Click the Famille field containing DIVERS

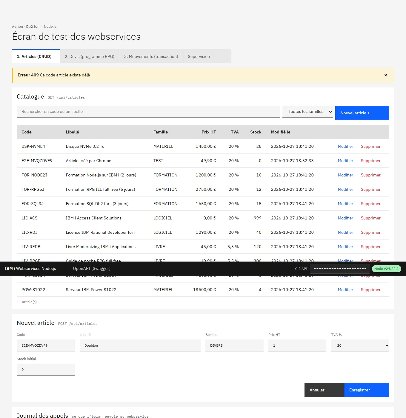click(234, 345)
